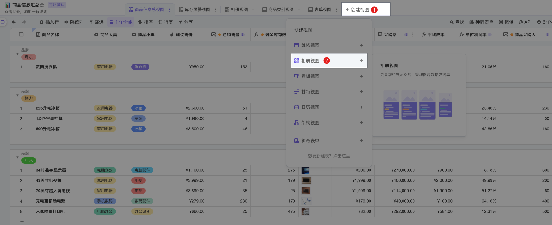Click the 商品名称 column header
The image size is (552, 225).
(61, 35)
